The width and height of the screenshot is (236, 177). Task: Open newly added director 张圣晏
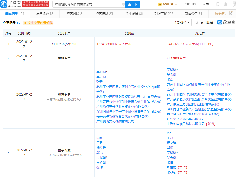coord(171,172)
